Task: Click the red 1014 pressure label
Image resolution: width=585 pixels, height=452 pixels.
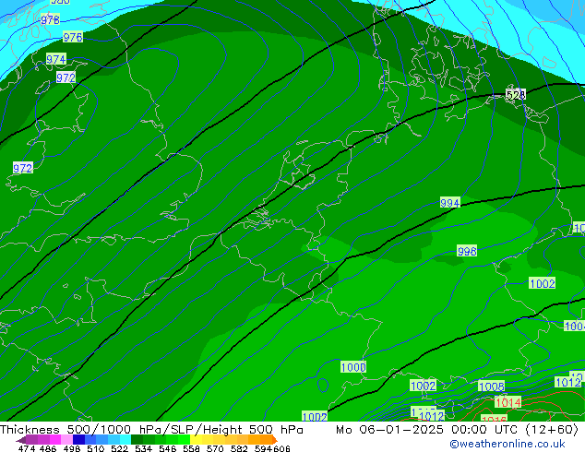Action: pos(508,402)
